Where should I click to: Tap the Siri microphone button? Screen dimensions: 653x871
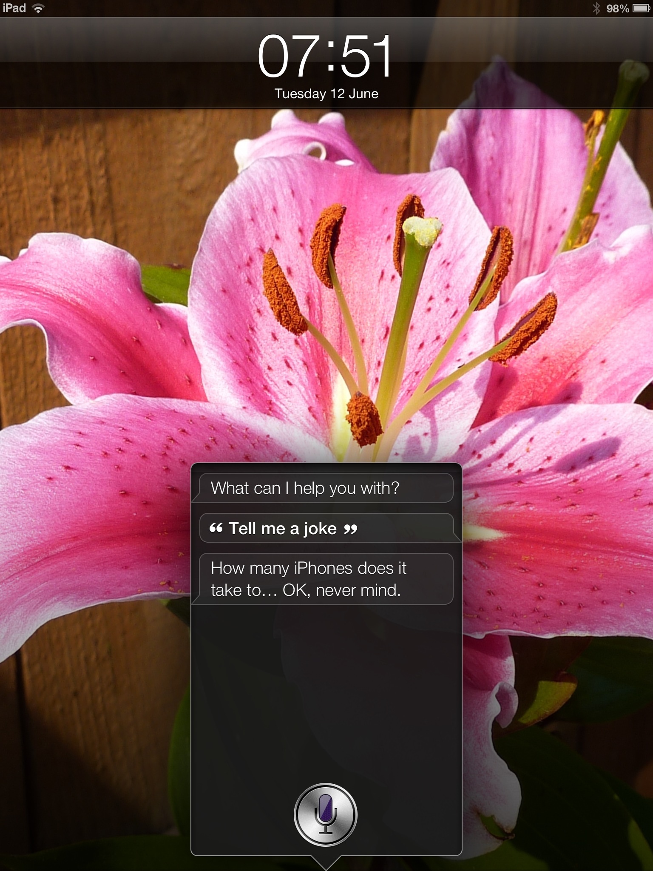[x=326, y=815]
